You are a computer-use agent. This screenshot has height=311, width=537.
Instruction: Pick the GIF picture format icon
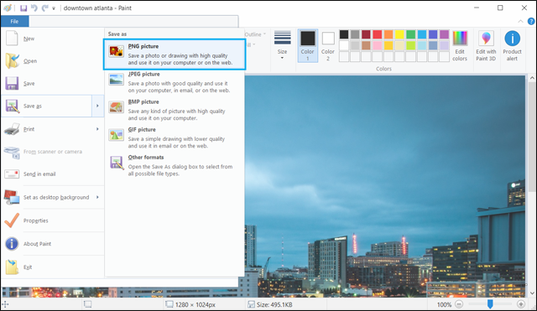pyautogui.click(x=116, y=135)
